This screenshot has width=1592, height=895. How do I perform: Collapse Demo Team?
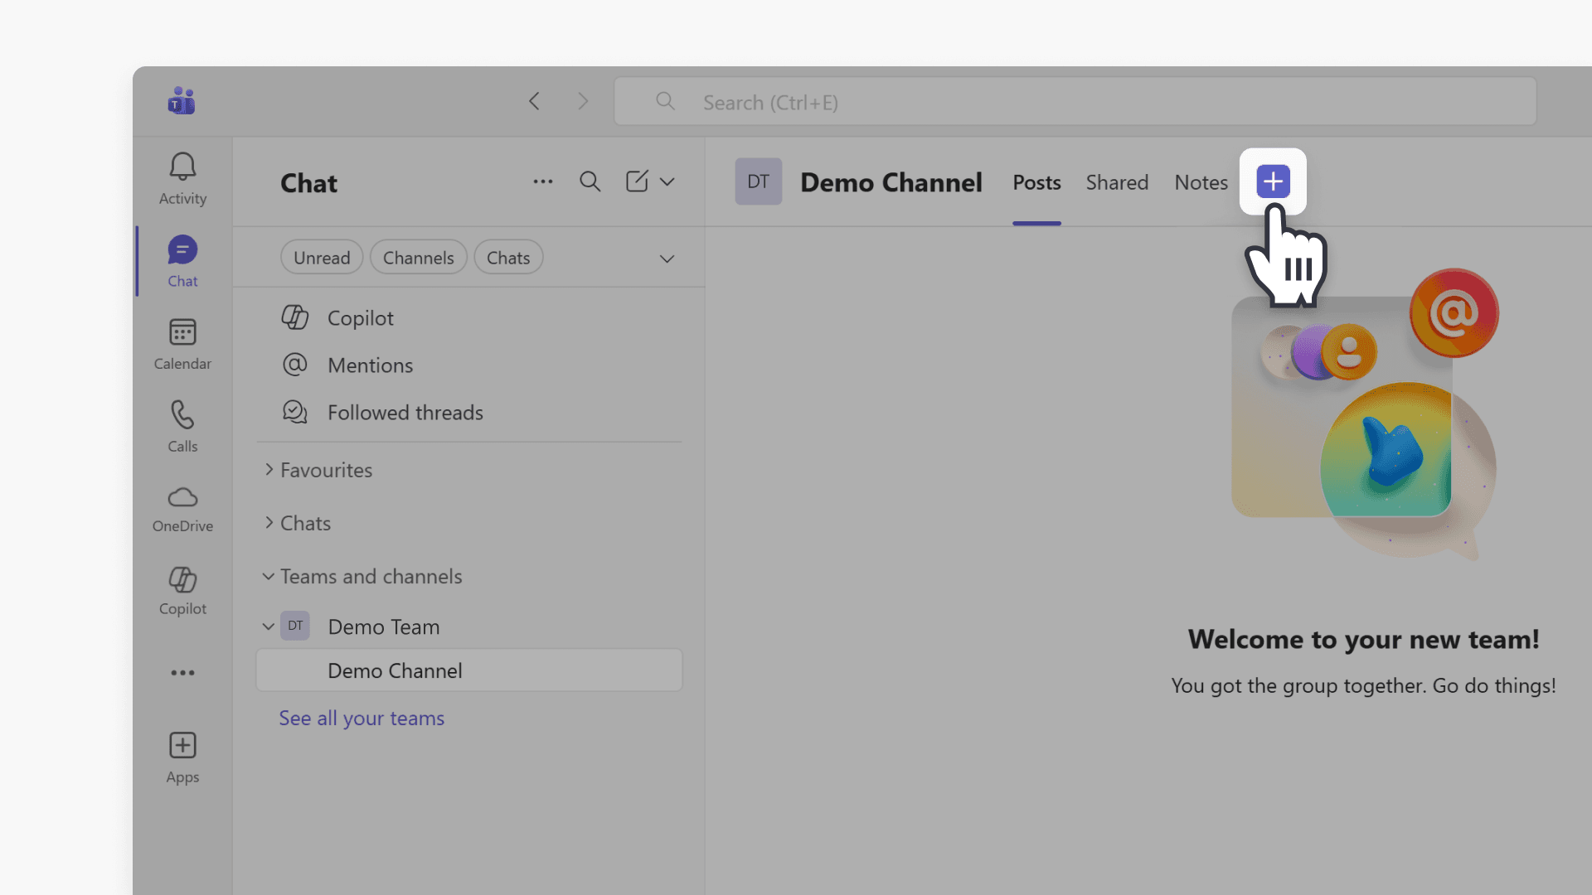[x=267, y=626]
